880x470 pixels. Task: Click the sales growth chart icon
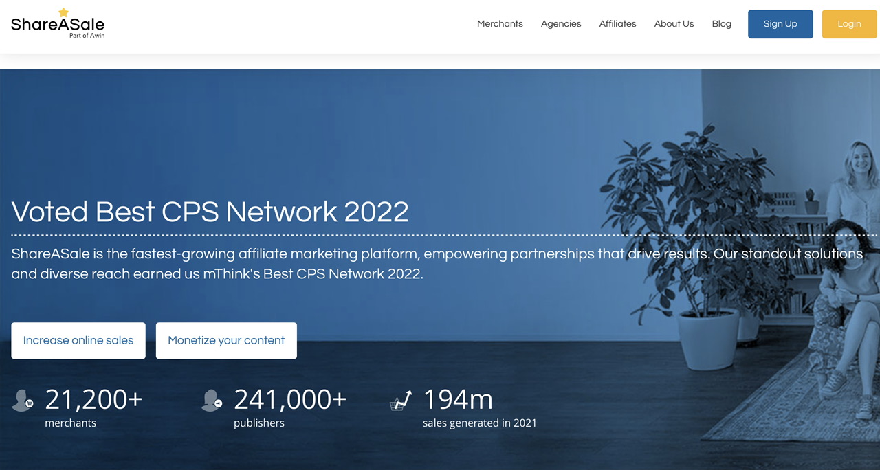pos(401,401)
